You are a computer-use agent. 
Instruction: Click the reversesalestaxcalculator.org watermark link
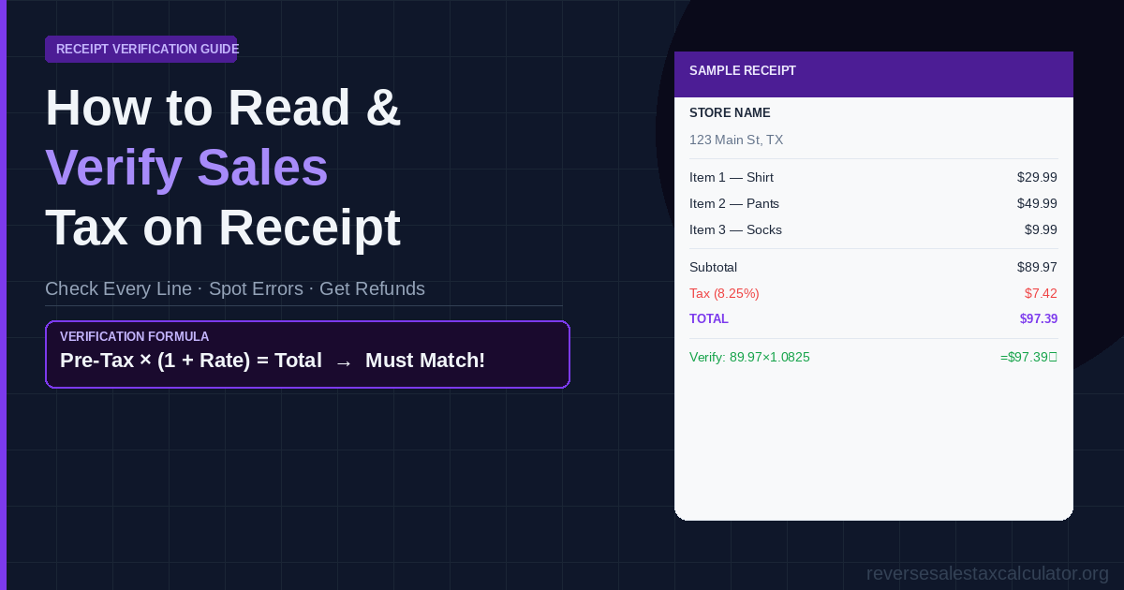[987, 573]
